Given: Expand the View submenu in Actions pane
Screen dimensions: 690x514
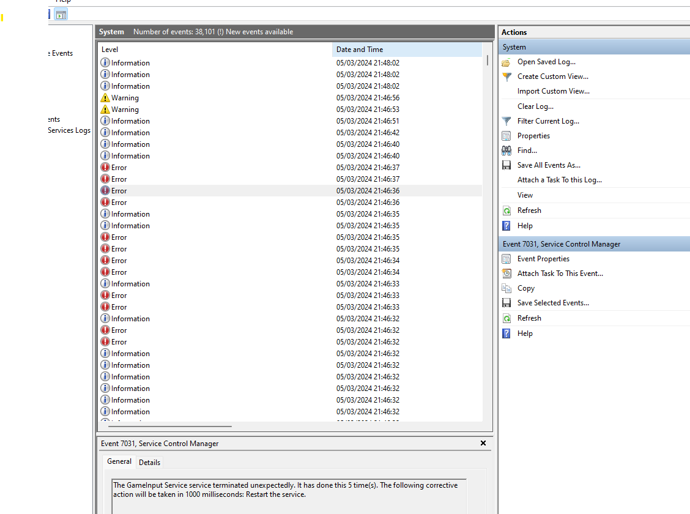Looking at the screenshot, I should [525, 195].
